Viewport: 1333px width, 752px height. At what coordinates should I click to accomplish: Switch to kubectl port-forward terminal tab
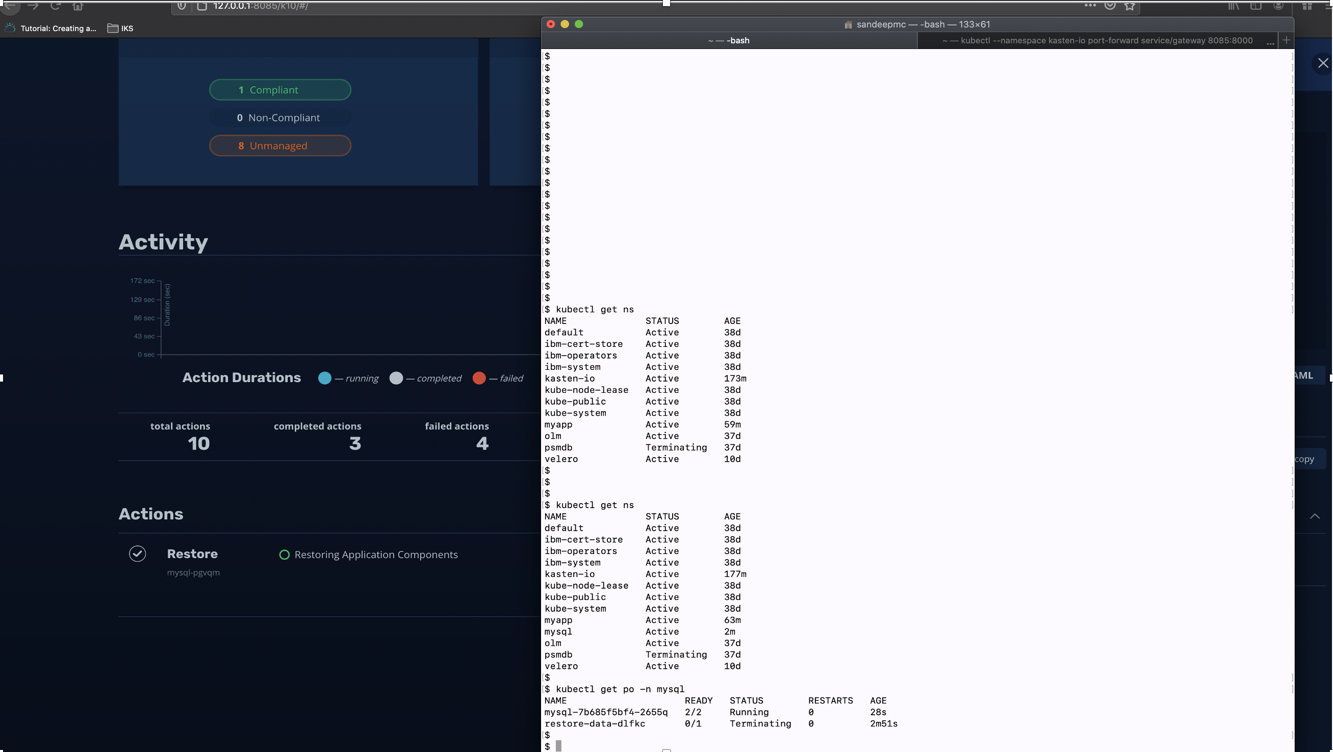(x=1096, y=40)
